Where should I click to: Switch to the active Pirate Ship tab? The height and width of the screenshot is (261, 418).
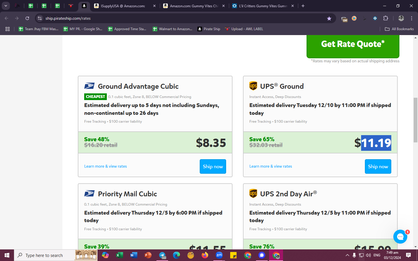84,6
